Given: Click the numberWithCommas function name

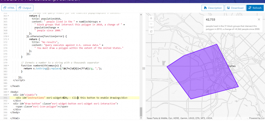Looking at the screenshot, I should click(46, 66).
